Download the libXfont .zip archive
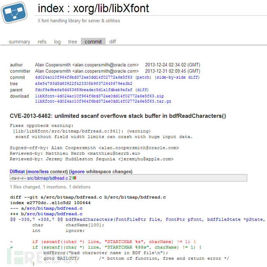The image size is (267, 267). pyautogui.click(x=99, y=96)
